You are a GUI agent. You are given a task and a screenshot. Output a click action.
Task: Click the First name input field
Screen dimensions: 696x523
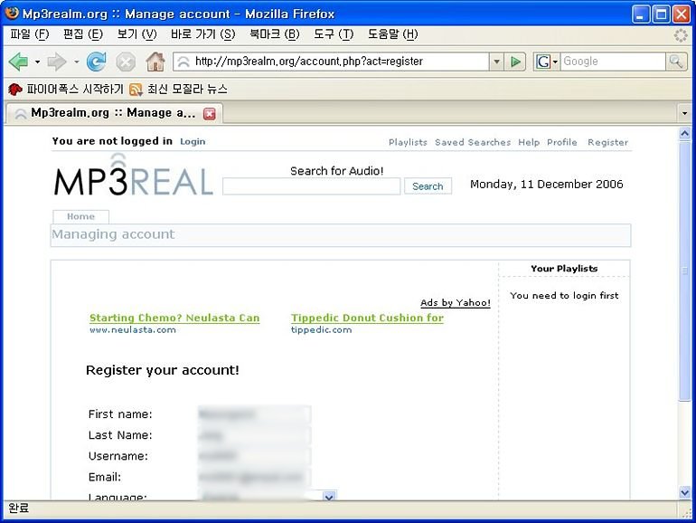click(254, 414)
